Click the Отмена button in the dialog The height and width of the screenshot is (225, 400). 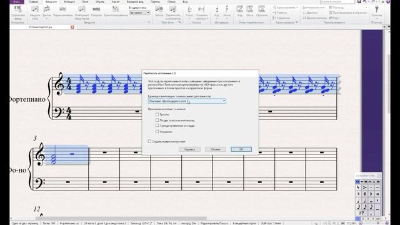[x=216, y=149]
